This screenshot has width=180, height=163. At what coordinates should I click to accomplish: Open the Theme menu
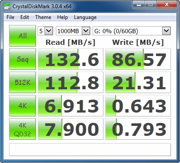click(43, 17)
